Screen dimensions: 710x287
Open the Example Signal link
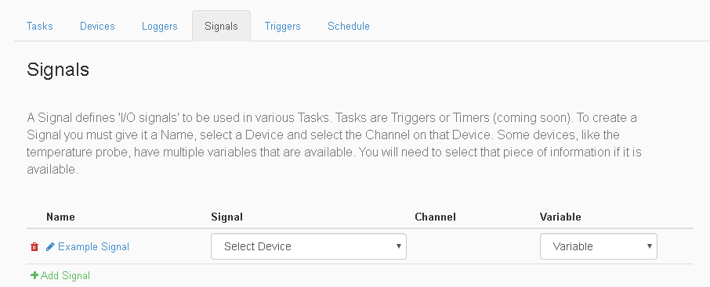[x=94, y=247]
